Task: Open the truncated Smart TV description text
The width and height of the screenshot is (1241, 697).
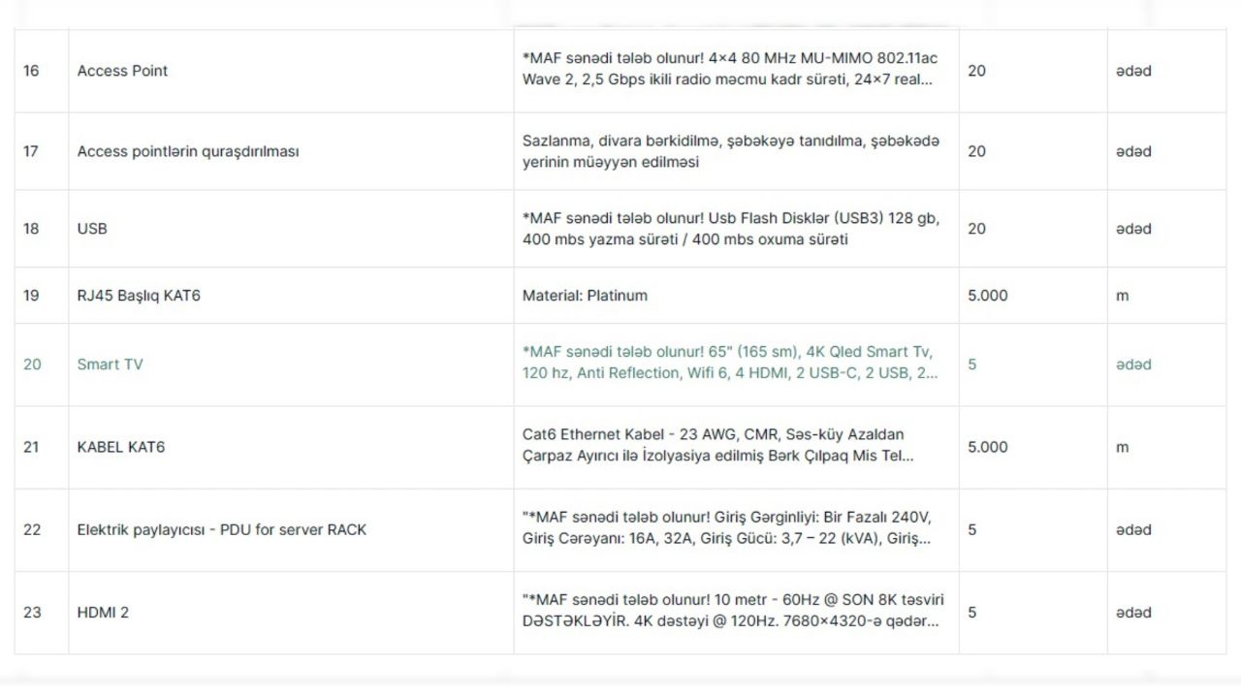Action: click(729, 363)
